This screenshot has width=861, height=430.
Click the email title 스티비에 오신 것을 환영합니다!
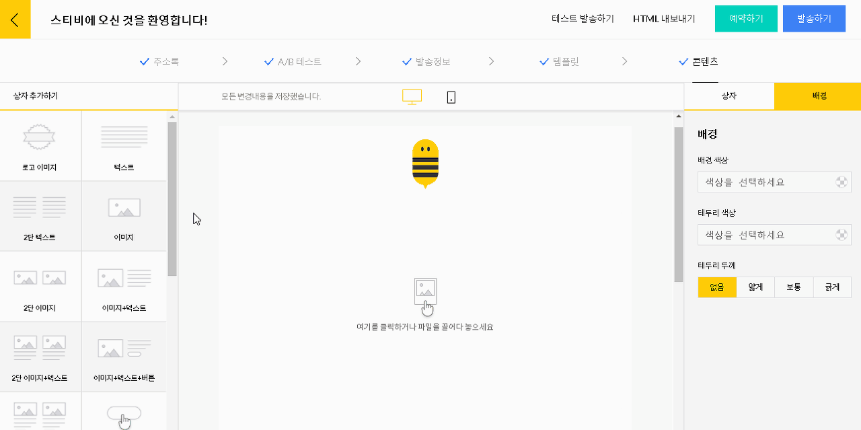click(129, 20)
